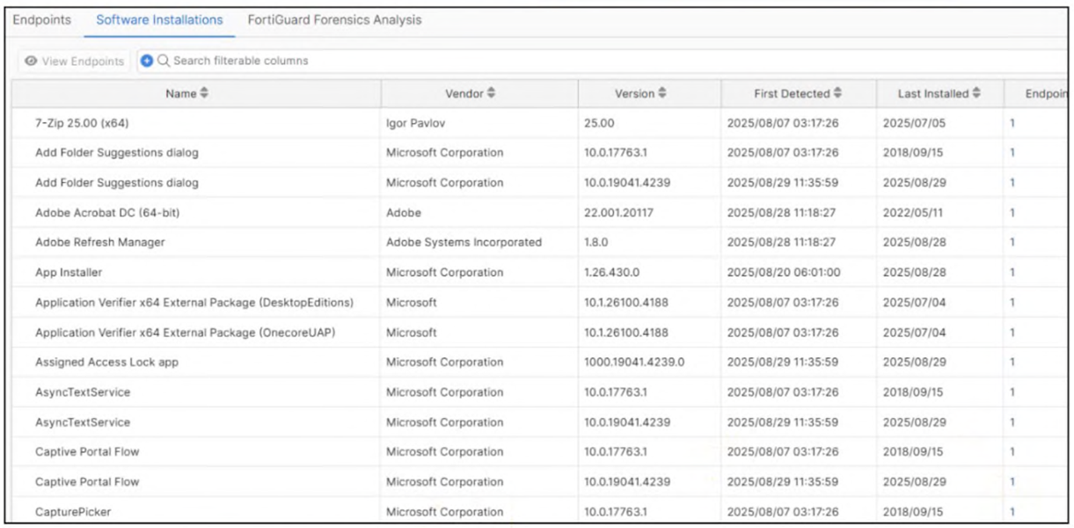
Task: Select the Software Installations tab
Action: click(x=159, y=19)
